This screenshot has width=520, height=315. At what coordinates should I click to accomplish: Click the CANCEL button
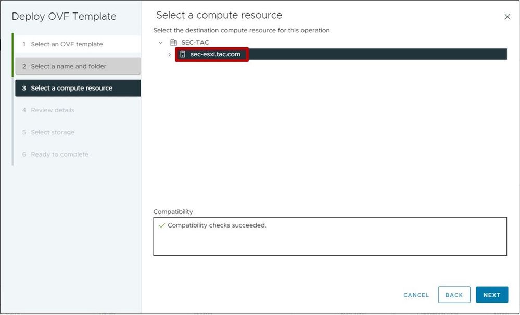tap(416, 295)
